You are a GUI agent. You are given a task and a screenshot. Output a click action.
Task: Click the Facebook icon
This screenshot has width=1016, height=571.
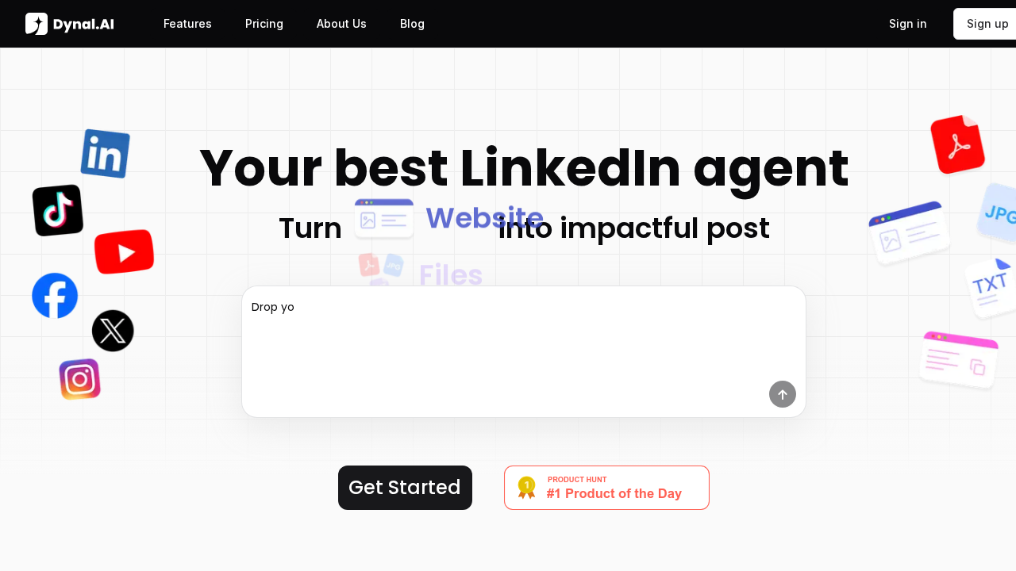(x=55, y=296)
